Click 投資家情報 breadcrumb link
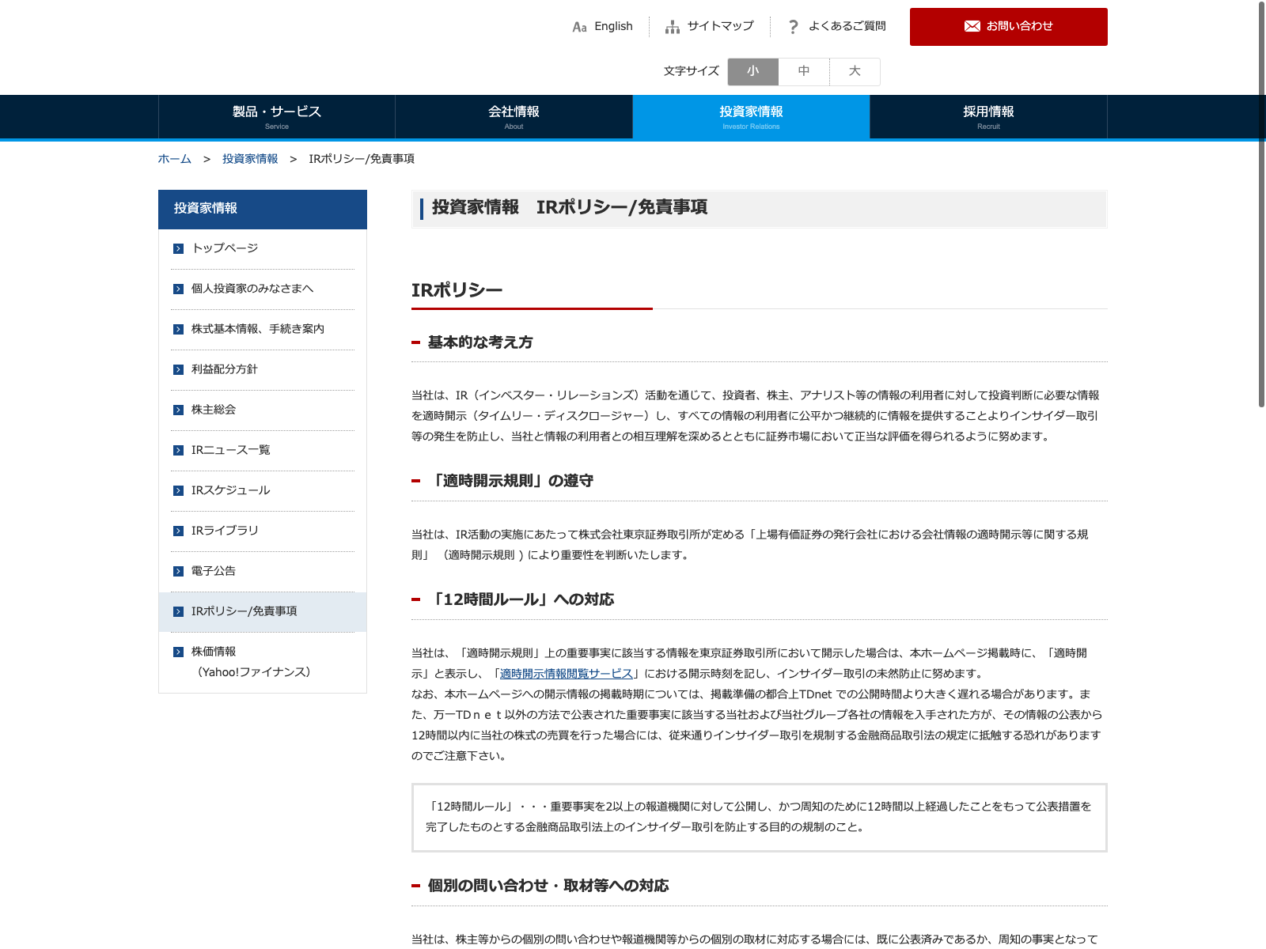 click(x=250, y=159)
